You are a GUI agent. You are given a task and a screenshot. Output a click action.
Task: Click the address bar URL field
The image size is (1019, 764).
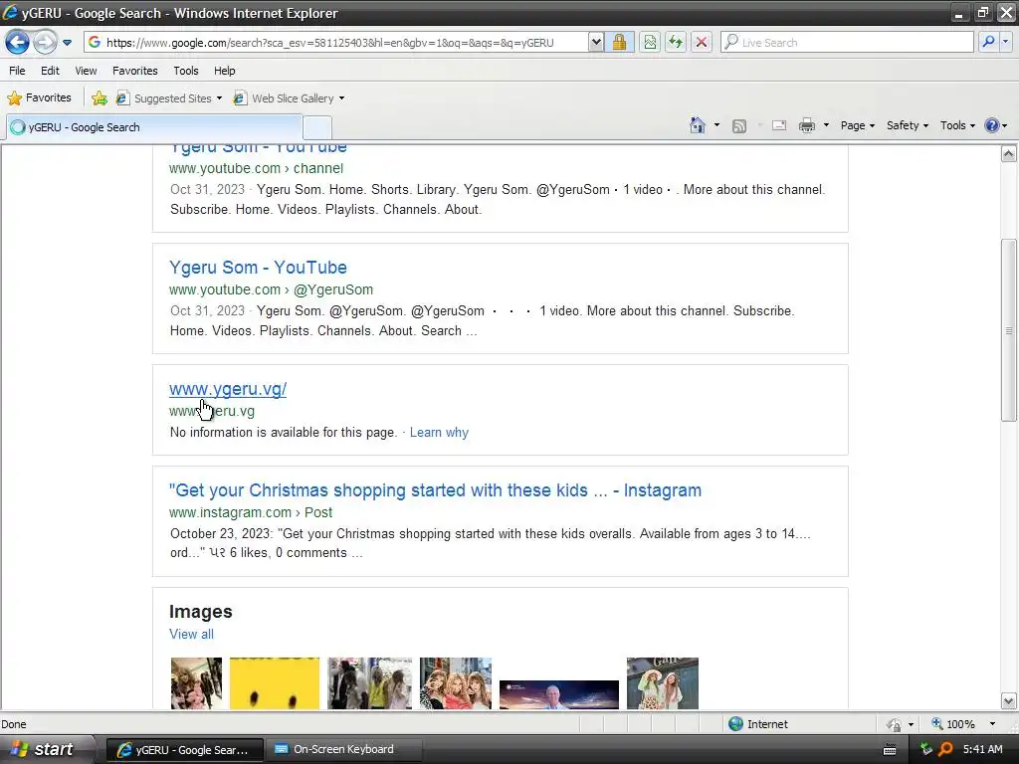pos(336,43)
